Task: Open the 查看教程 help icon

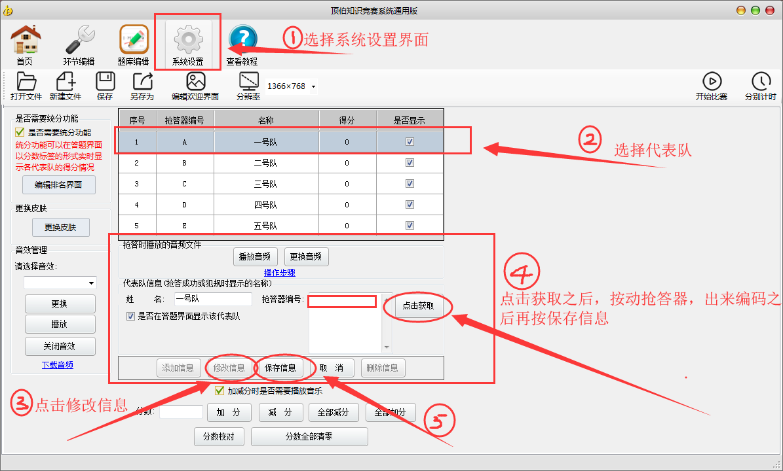Action: click(x=242, y=41)
